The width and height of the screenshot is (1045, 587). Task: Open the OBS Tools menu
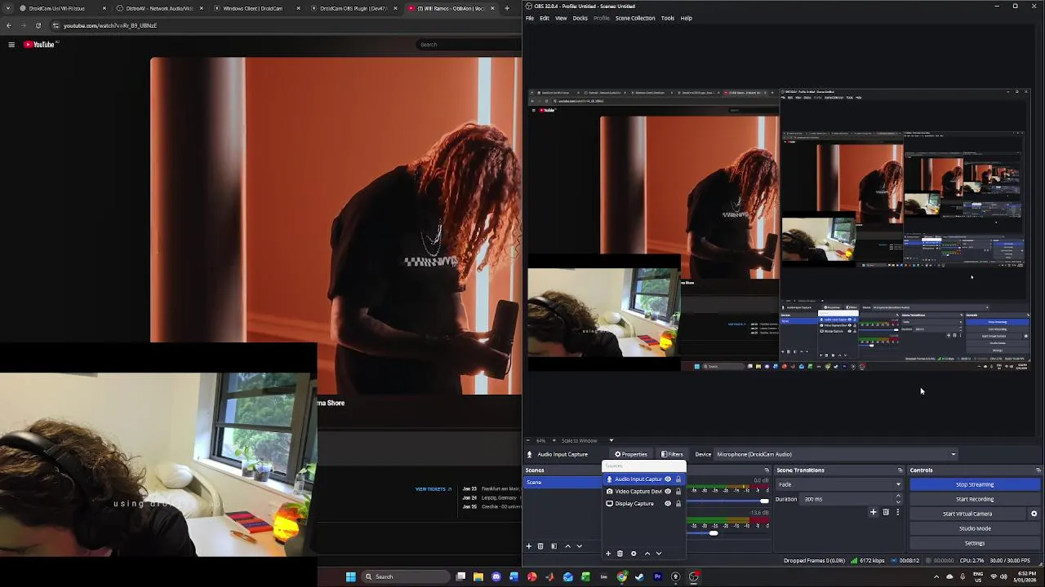point(668,18)
